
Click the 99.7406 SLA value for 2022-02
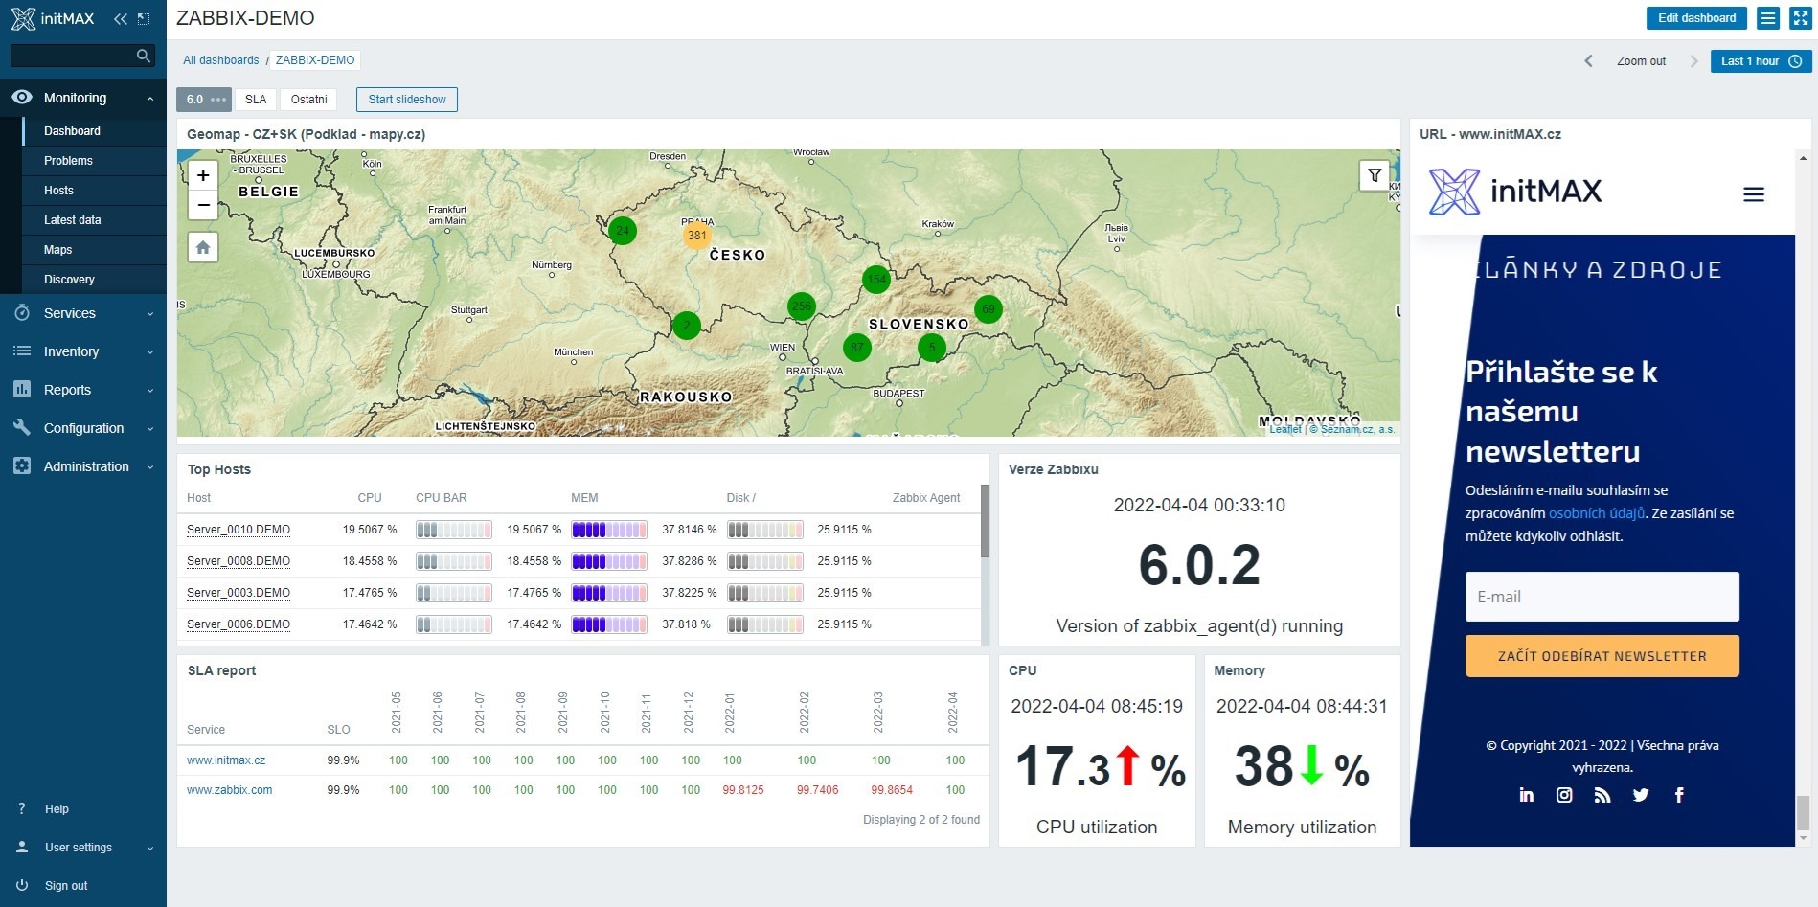817,790
